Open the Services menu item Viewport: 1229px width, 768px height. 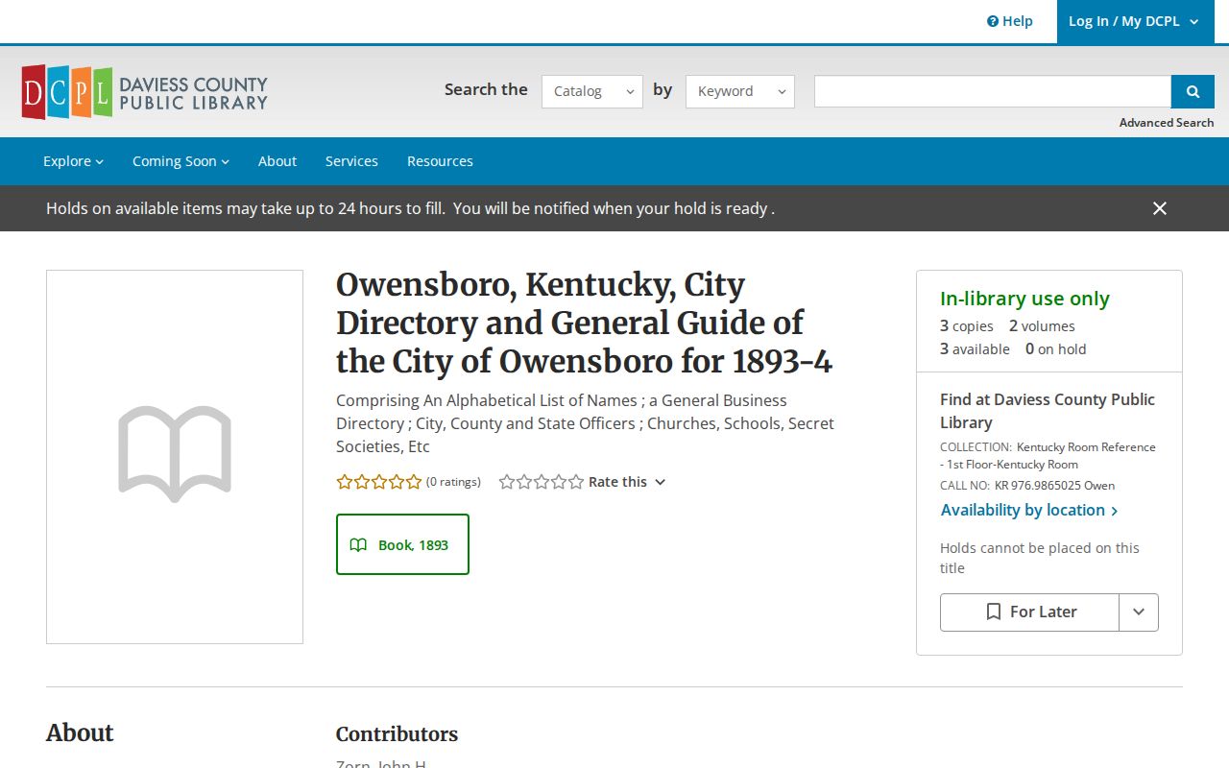click(x=351, y=161)
